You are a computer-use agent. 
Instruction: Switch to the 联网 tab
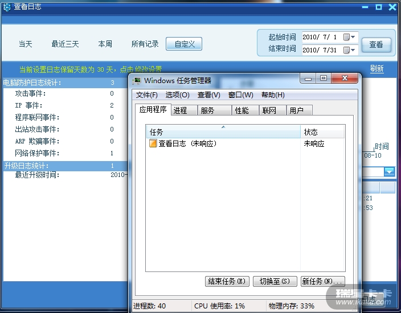point(272,110)
